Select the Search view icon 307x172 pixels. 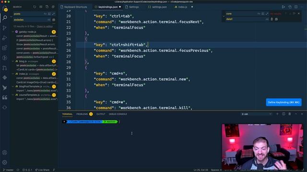click(x=5, y=18)
